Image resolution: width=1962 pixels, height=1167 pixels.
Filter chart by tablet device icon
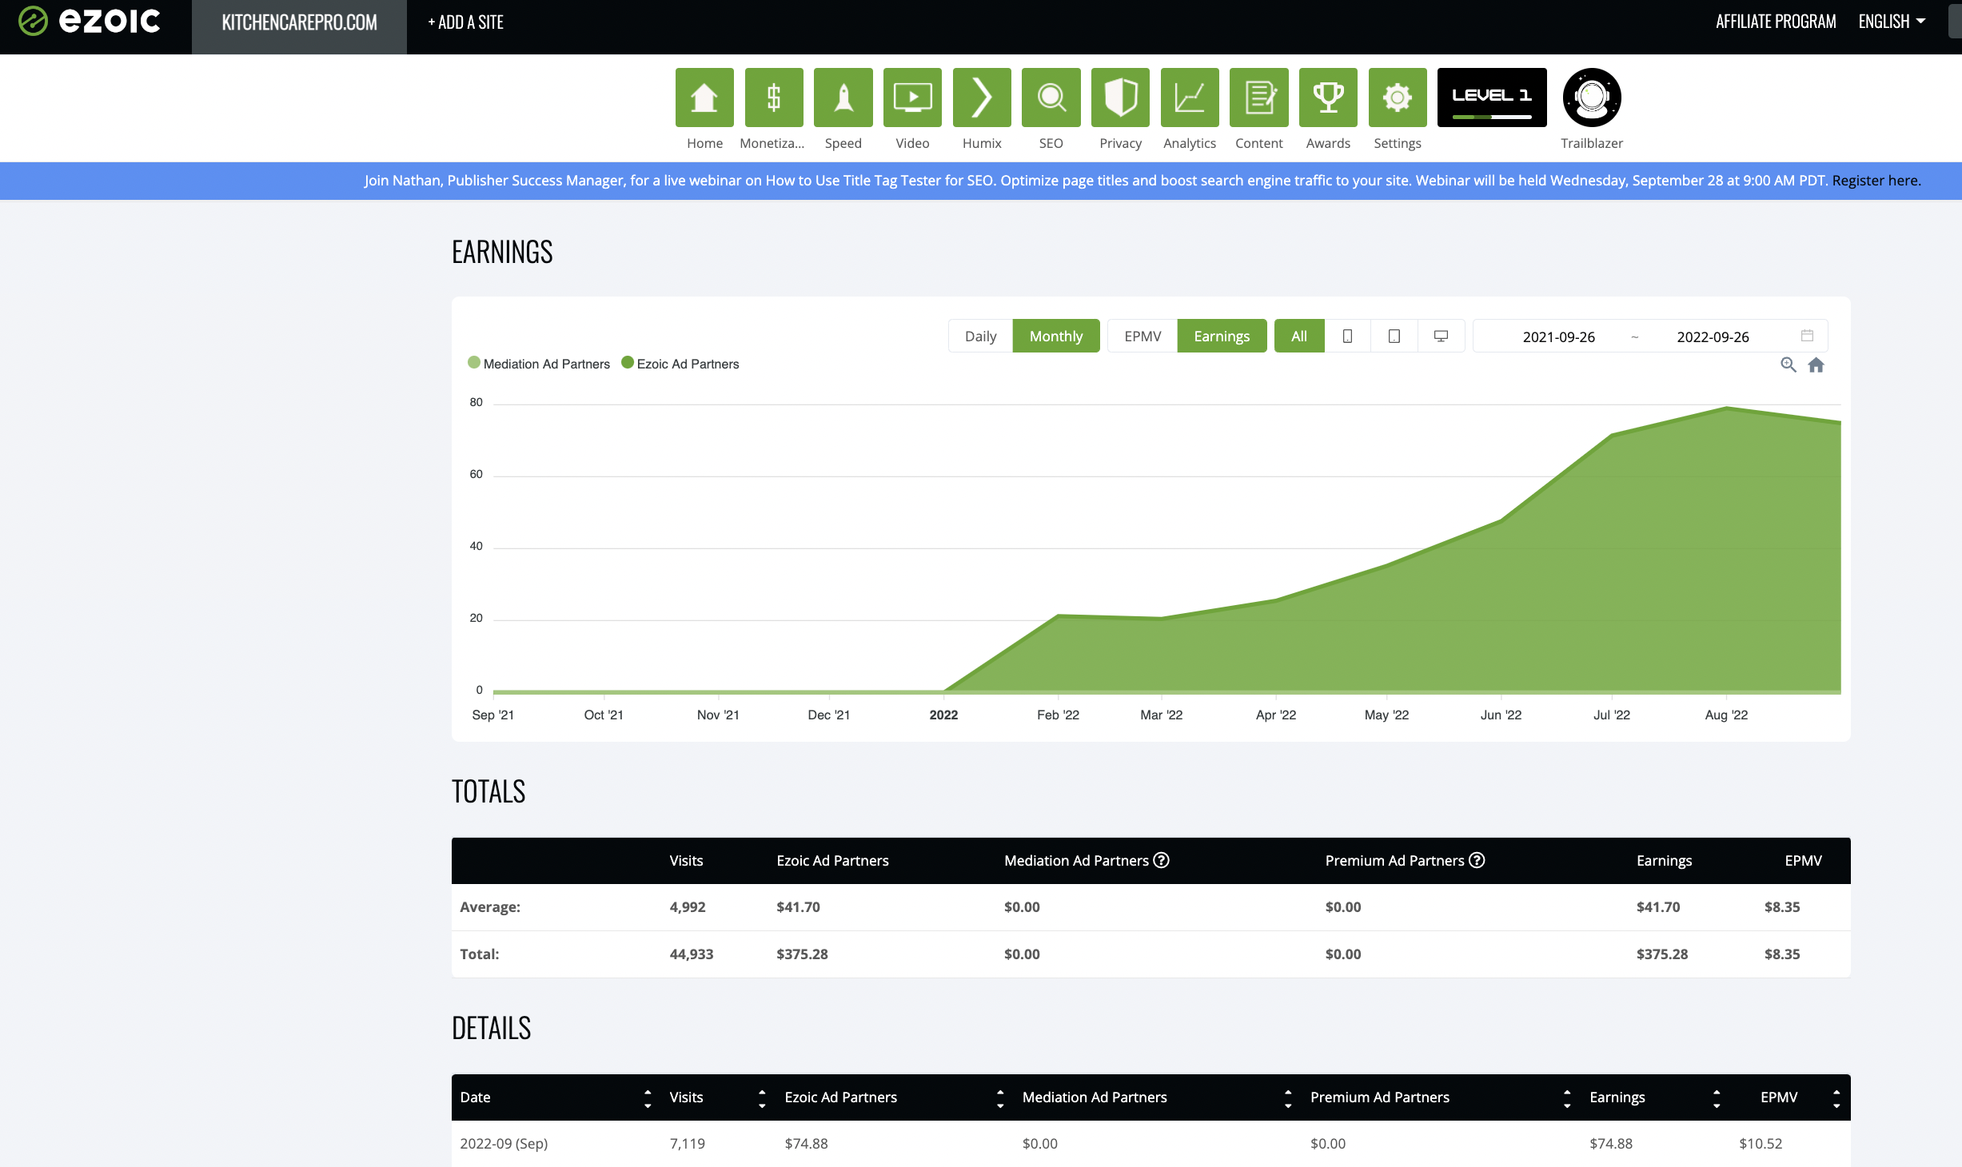[1394, 336]
